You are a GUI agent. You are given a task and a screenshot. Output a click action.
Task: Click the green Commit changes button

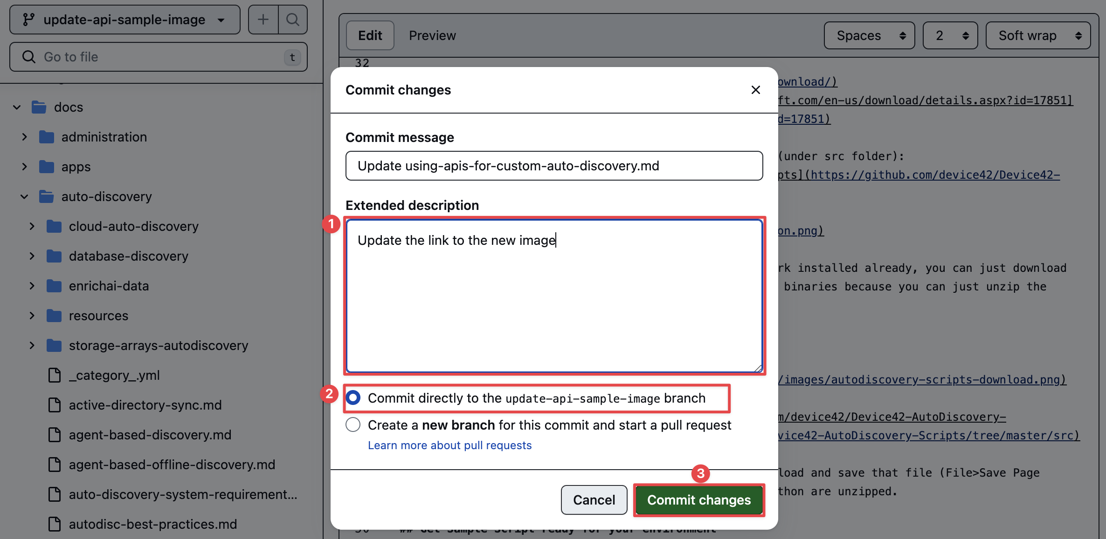[698, 500]
